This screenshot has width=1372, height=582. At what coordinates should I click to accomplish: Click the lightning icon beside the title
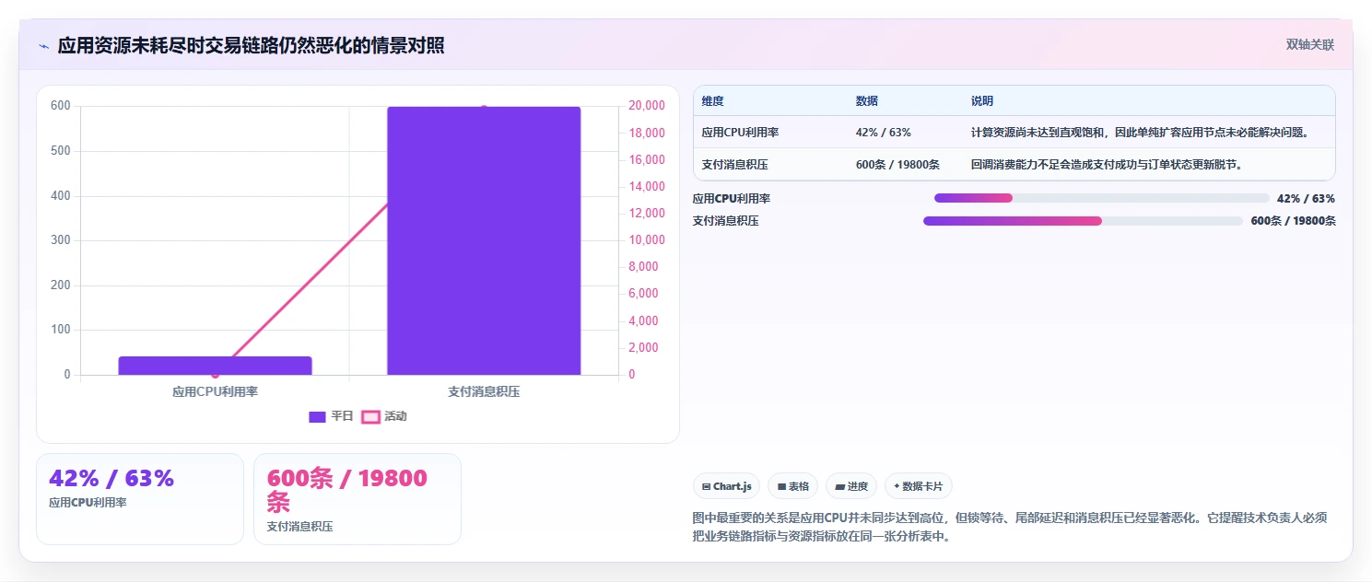(43, 46)
